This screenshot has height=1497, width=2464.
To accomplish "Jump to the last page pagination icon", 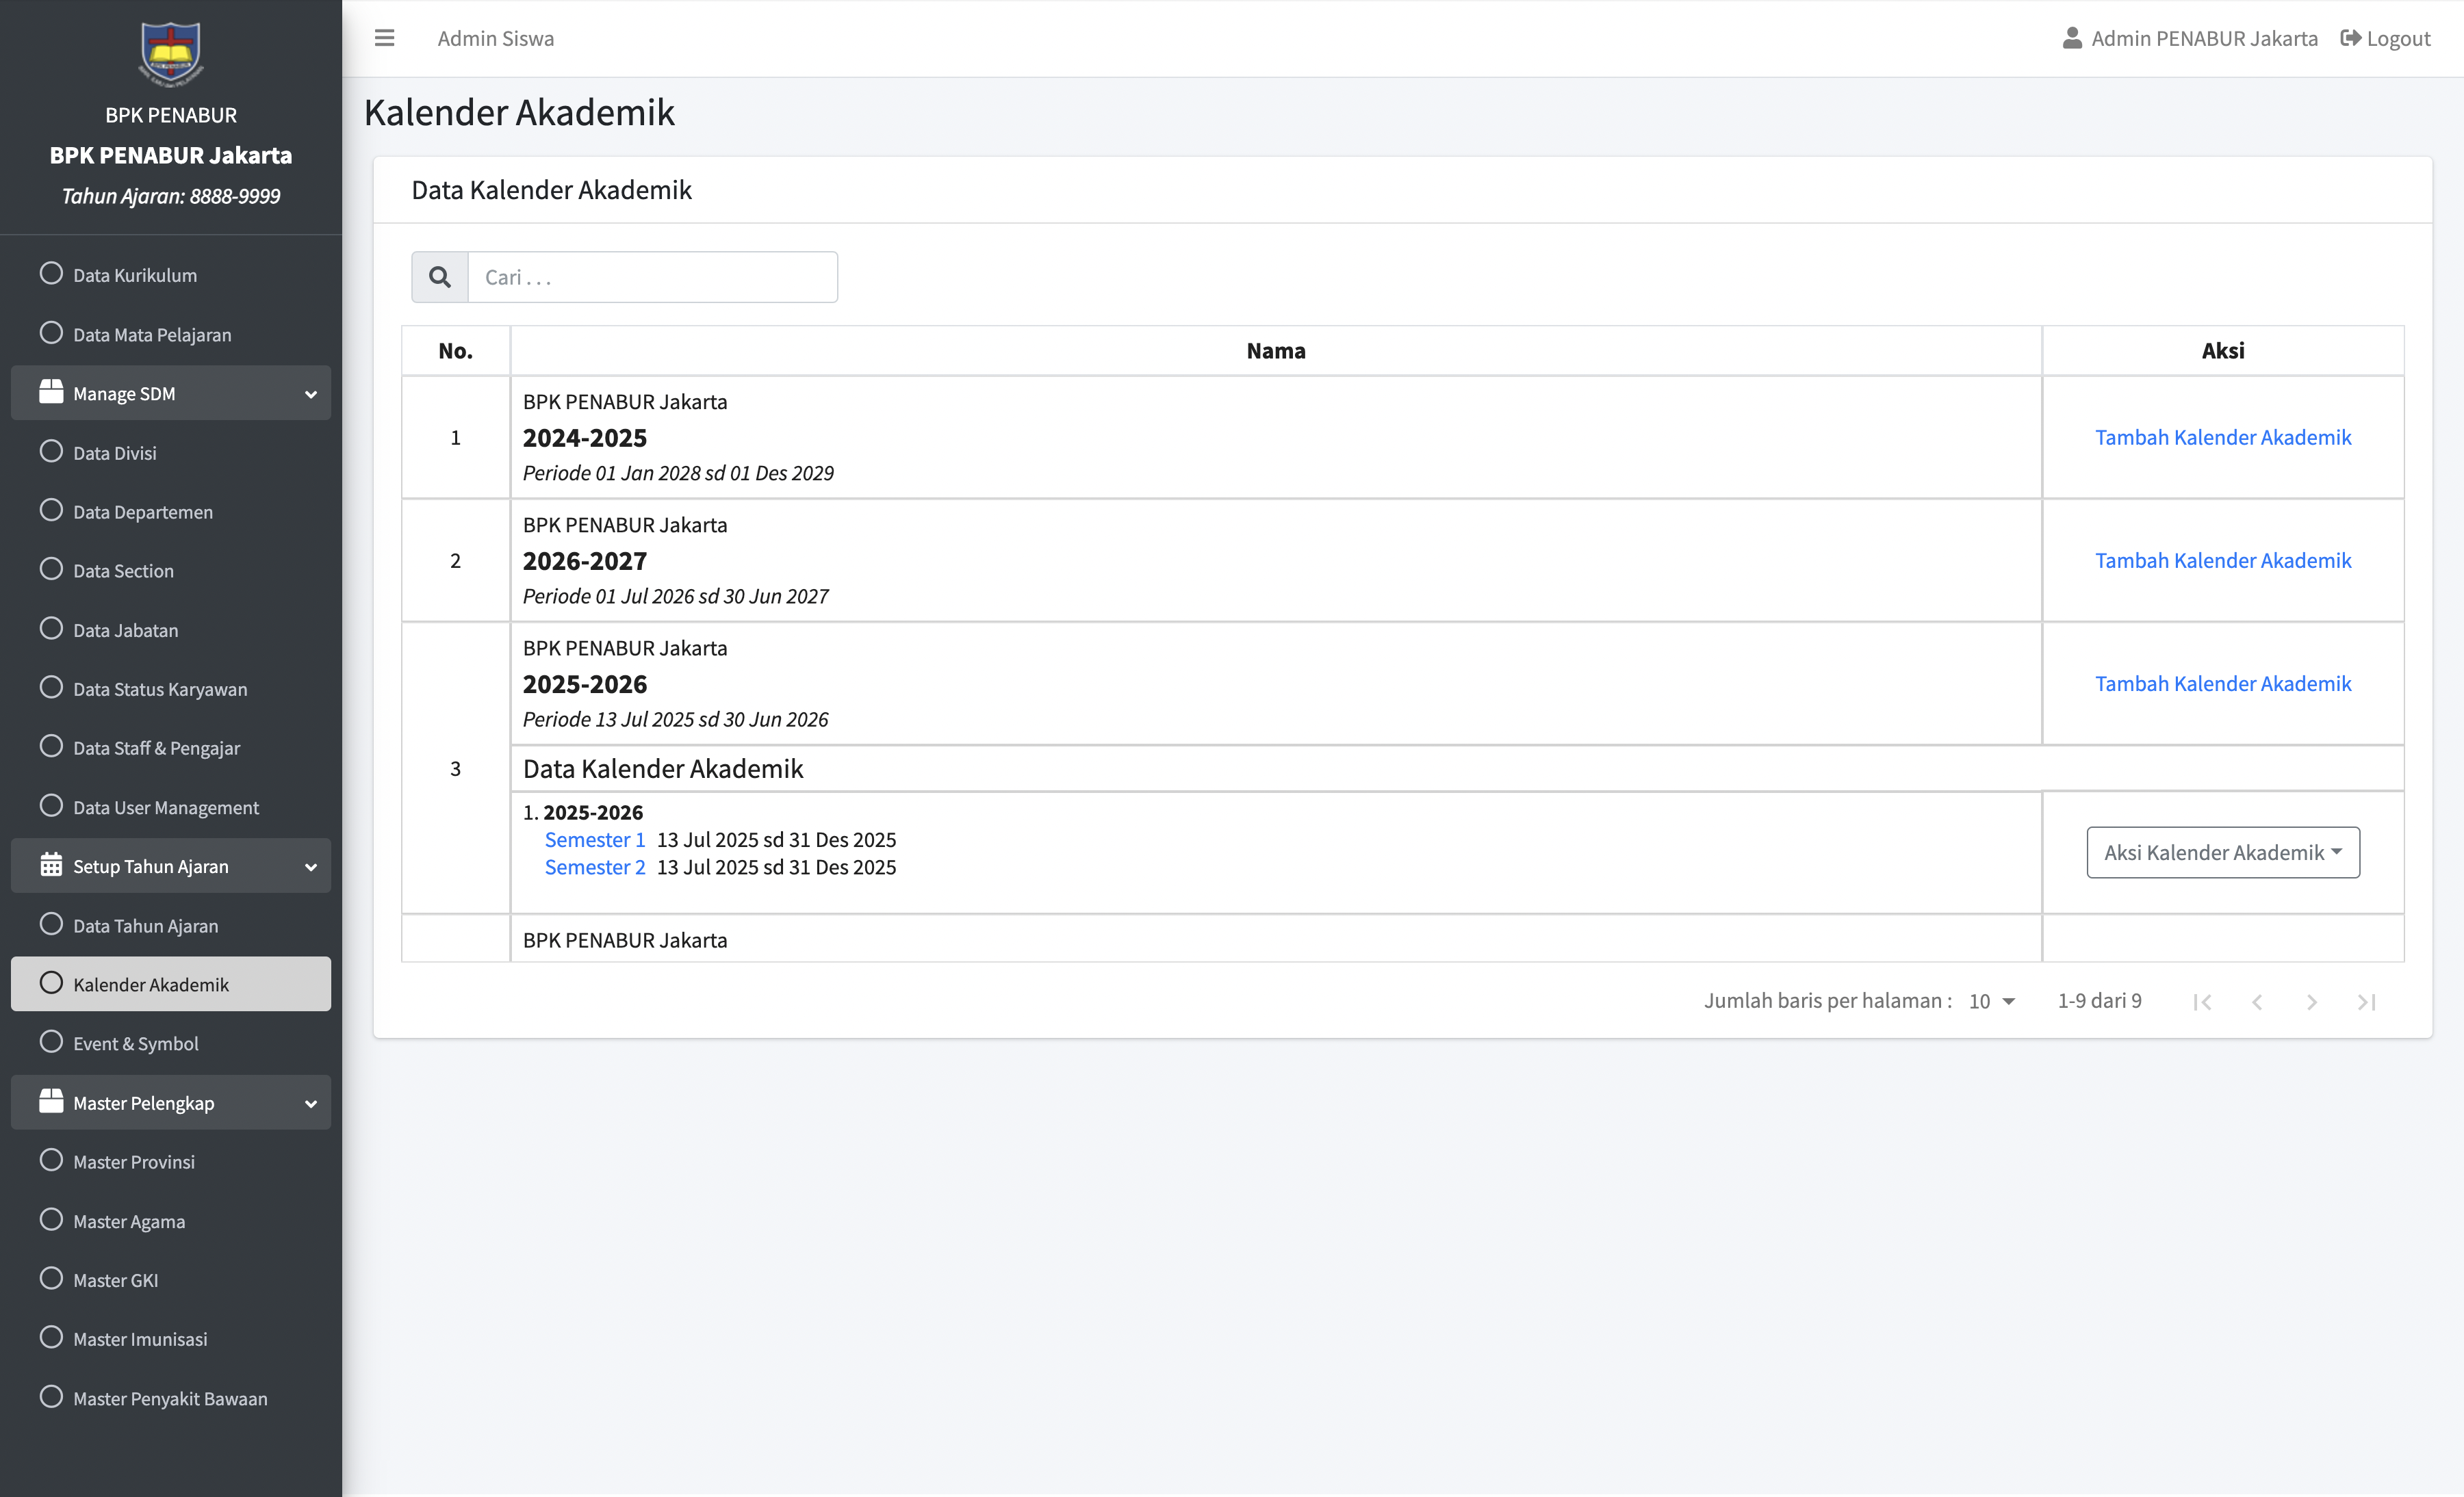I will [2366, 1002].
